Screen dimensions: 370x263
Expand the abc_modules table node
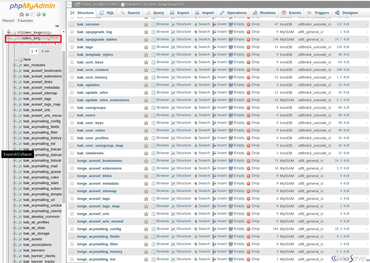pyautogui.click(x=14, y=65)
